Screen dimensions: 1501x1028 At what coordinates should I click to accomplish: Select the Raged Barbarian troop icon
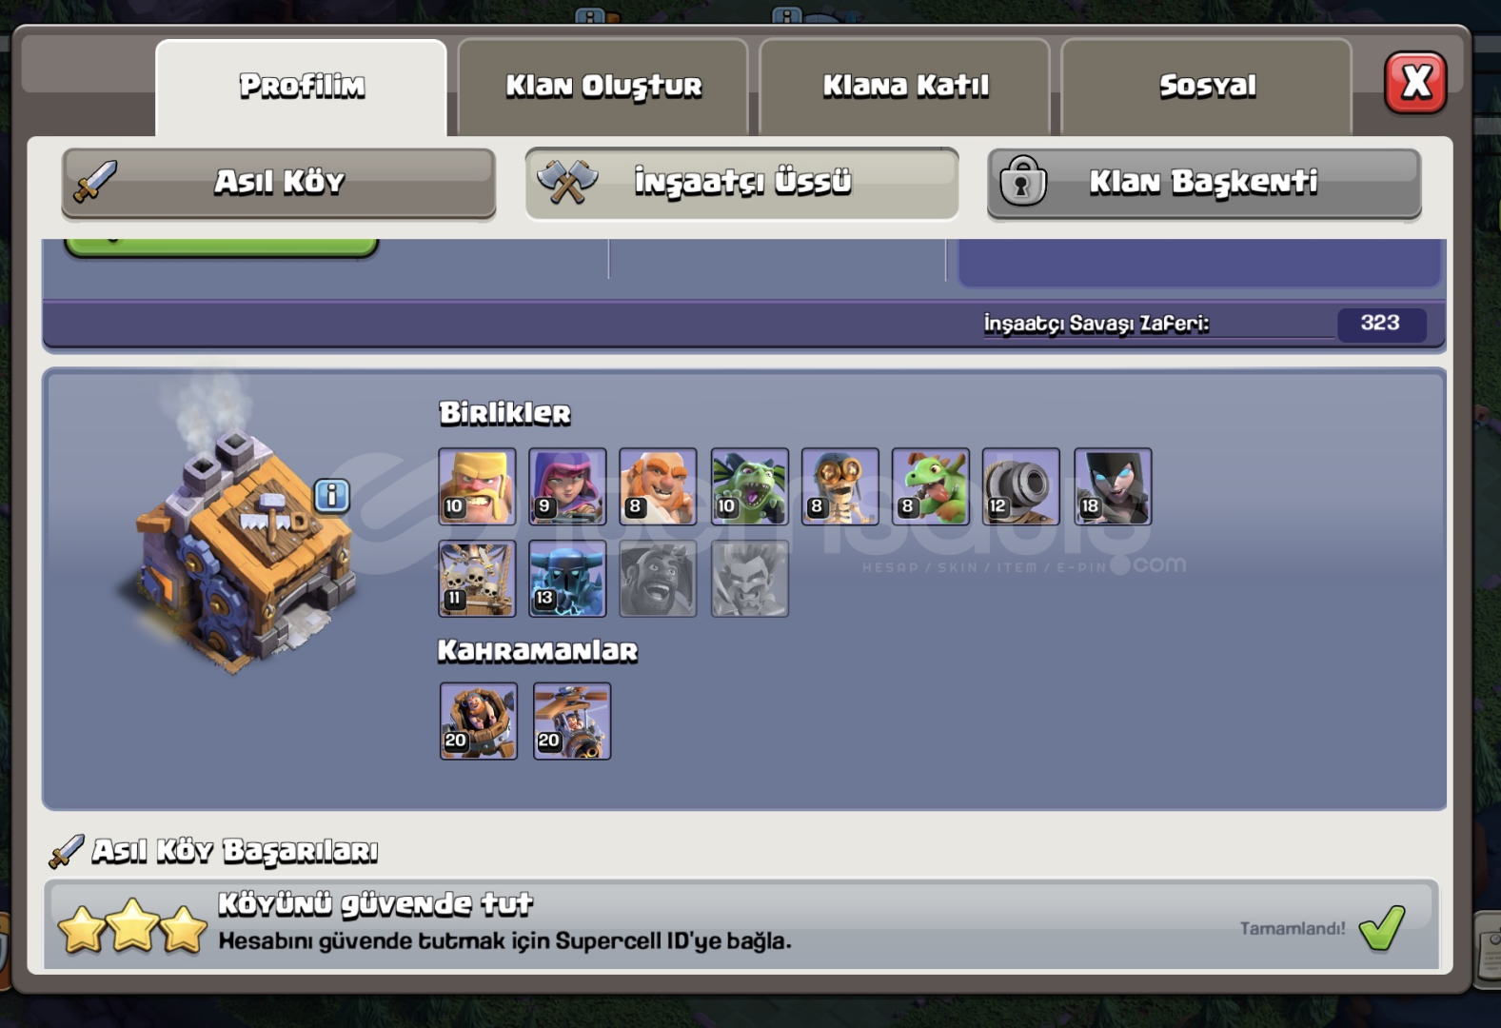pos(477,486)
